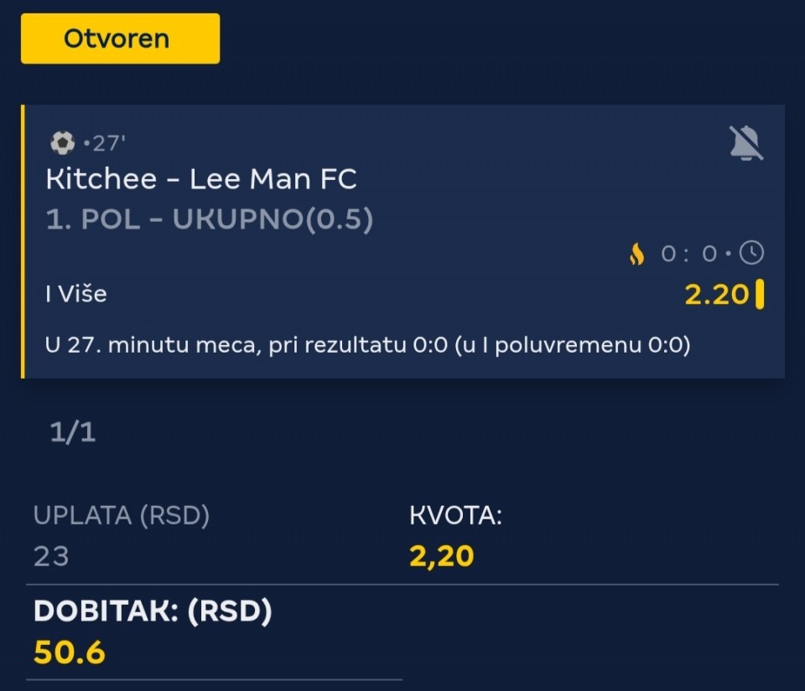Click the I Više selection label
The image size is (805, 691).
(x=76, y=294)
